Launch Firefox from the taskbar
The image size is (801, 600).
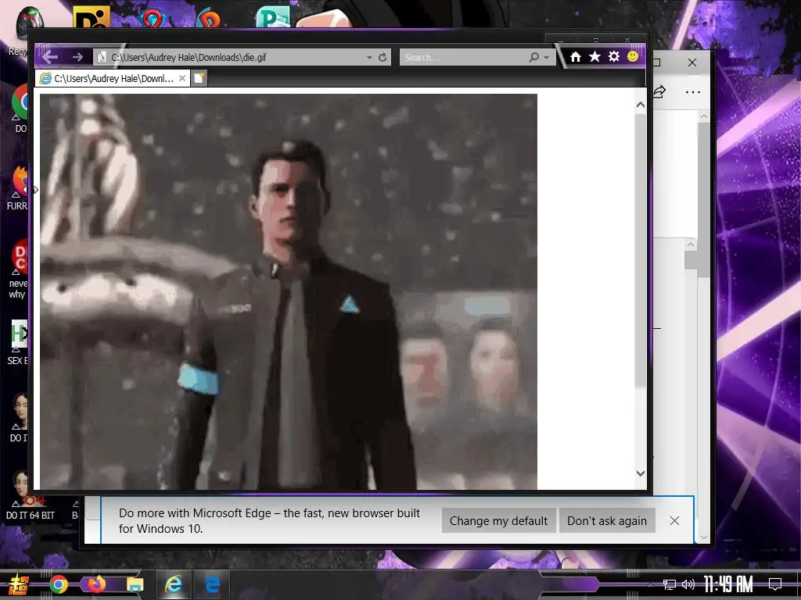(x=96, y=584)
